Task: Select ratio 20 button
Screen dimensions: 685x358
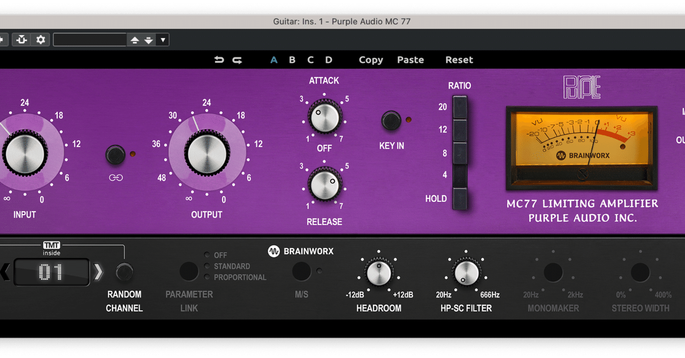Action: click(460, 107)
